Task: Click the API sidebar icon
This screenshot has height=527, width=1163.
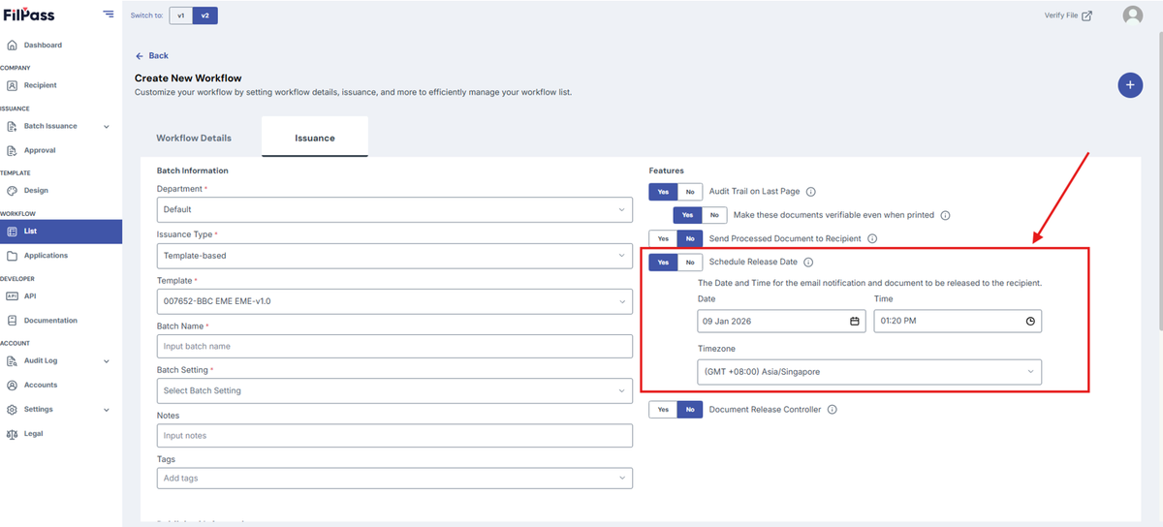Action: click(12, 296)
